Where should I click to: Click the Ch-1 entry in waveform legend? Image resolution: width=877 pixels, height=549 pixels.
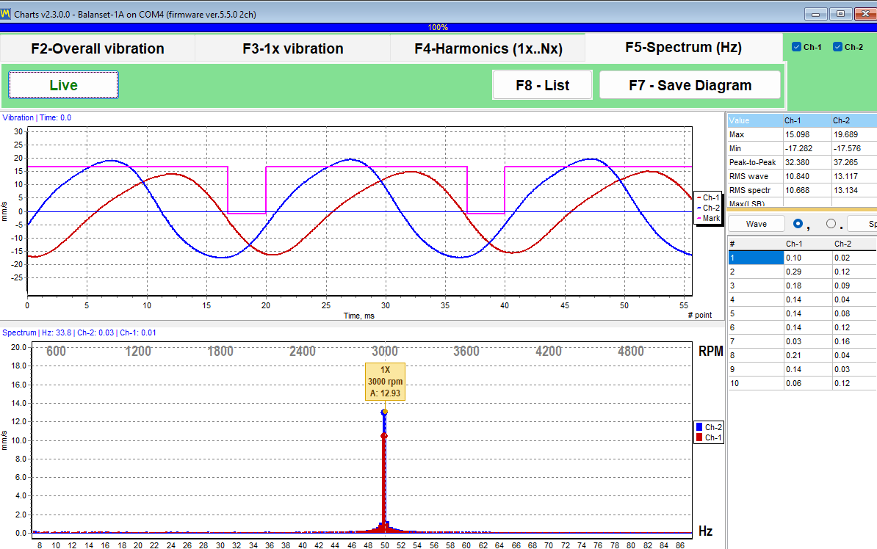click(707, 197)
